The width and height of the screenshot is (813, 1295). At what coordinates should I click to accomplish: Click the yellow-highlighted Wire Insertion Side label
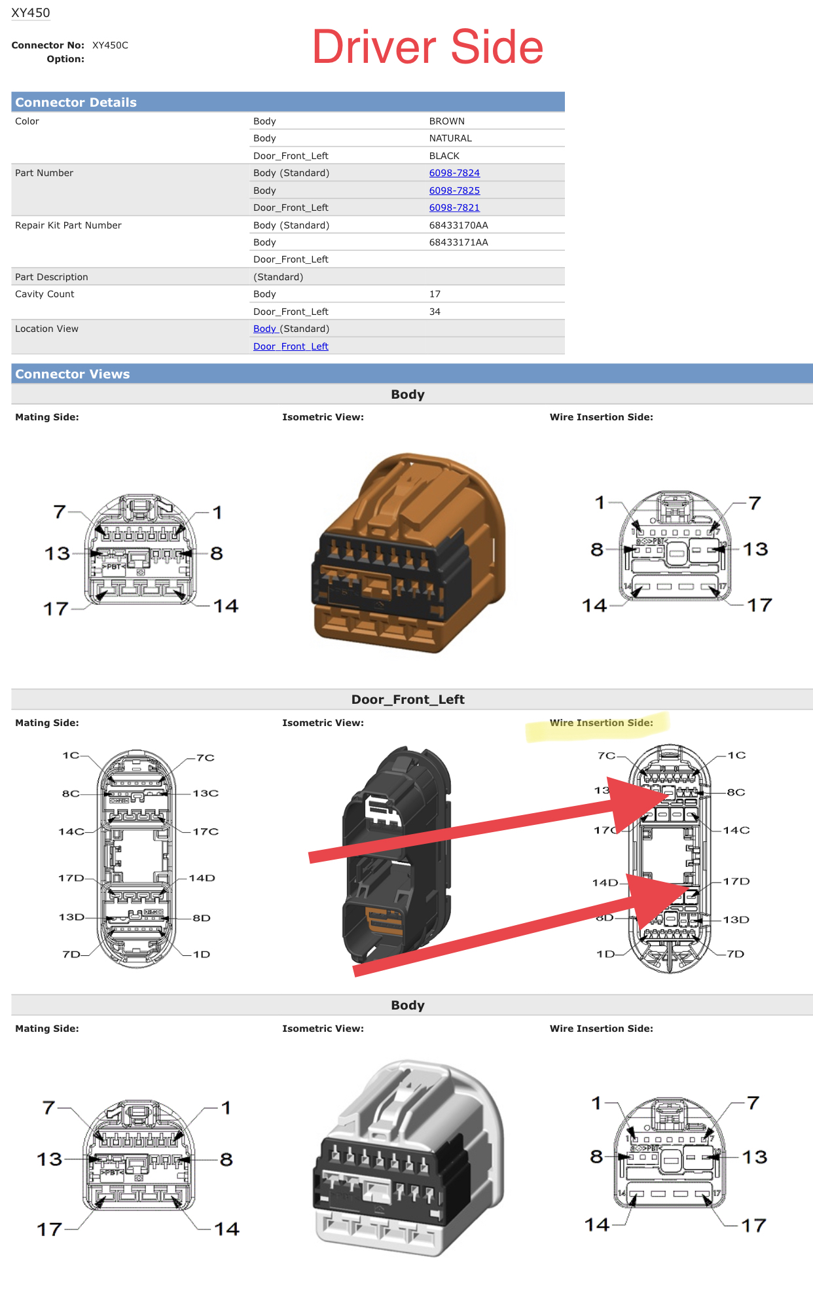pos(601,723)
